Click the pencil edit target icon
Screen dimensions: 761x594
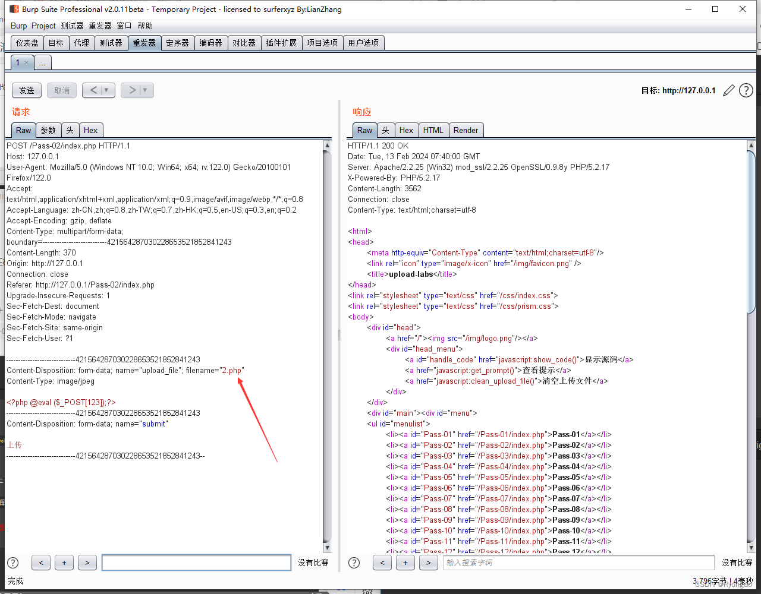(x=729, y=90)
